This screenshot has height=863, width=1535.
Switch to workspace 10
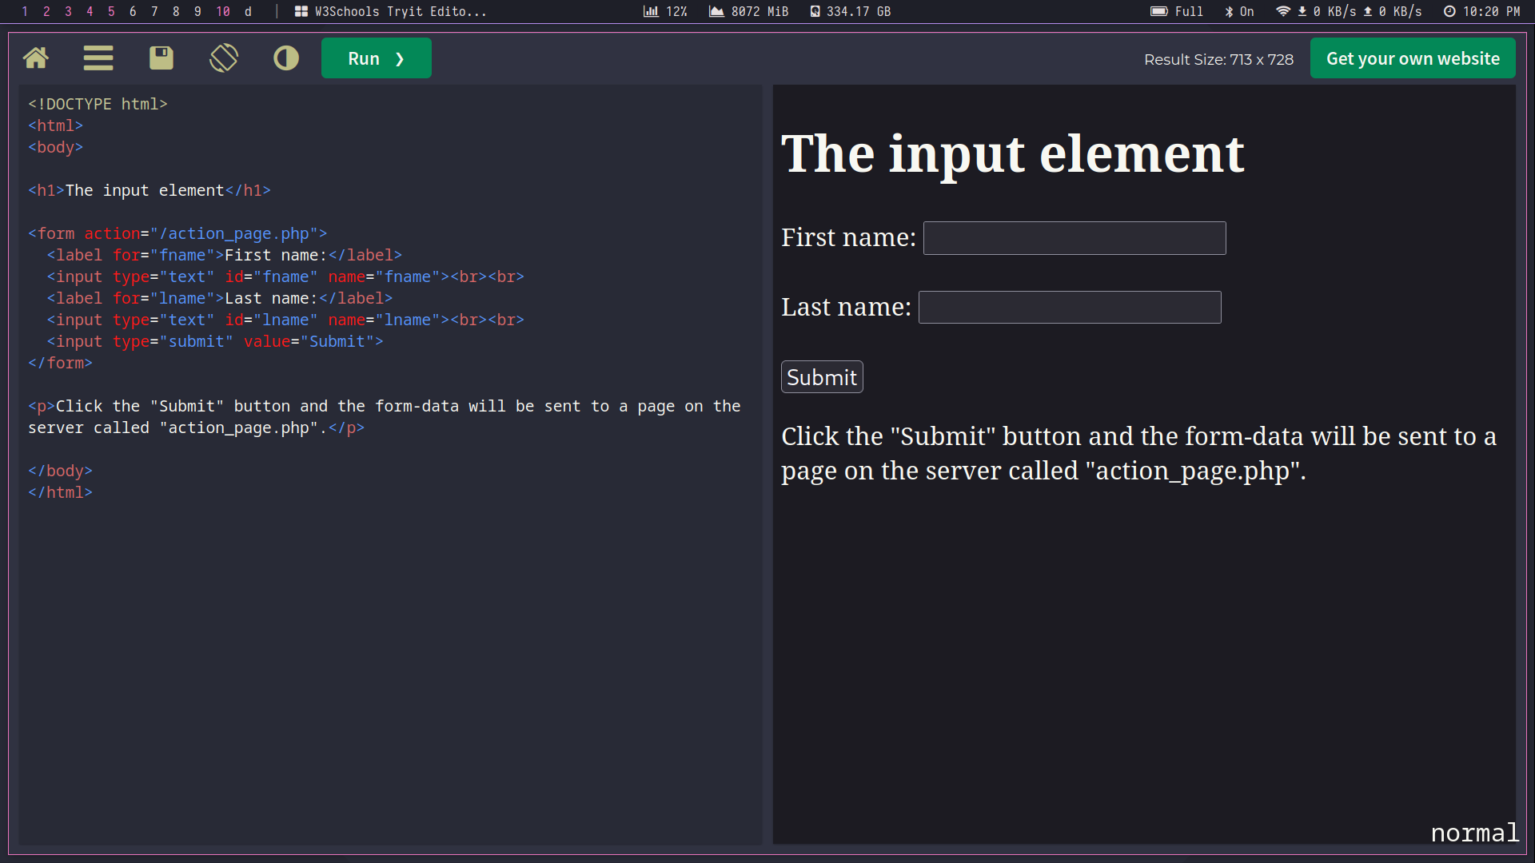pyautogui.click(x=223, y=11)
